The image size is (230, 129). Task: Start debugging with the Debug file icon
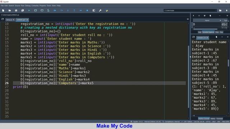click(55, 10)
